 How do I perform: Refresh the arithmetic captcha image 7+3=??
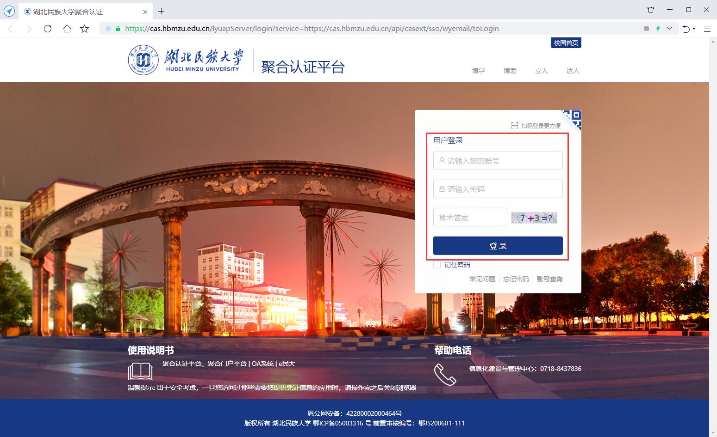coord(534,218)
